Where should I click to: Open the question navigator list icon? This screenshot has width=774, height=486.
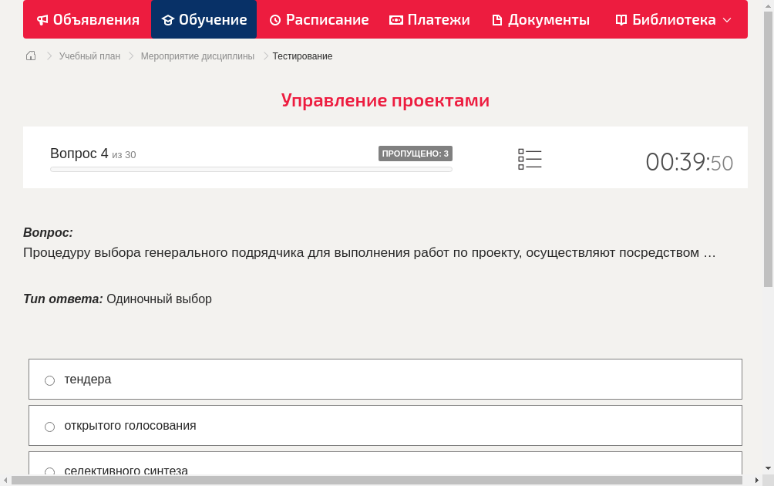click(530, 159)
